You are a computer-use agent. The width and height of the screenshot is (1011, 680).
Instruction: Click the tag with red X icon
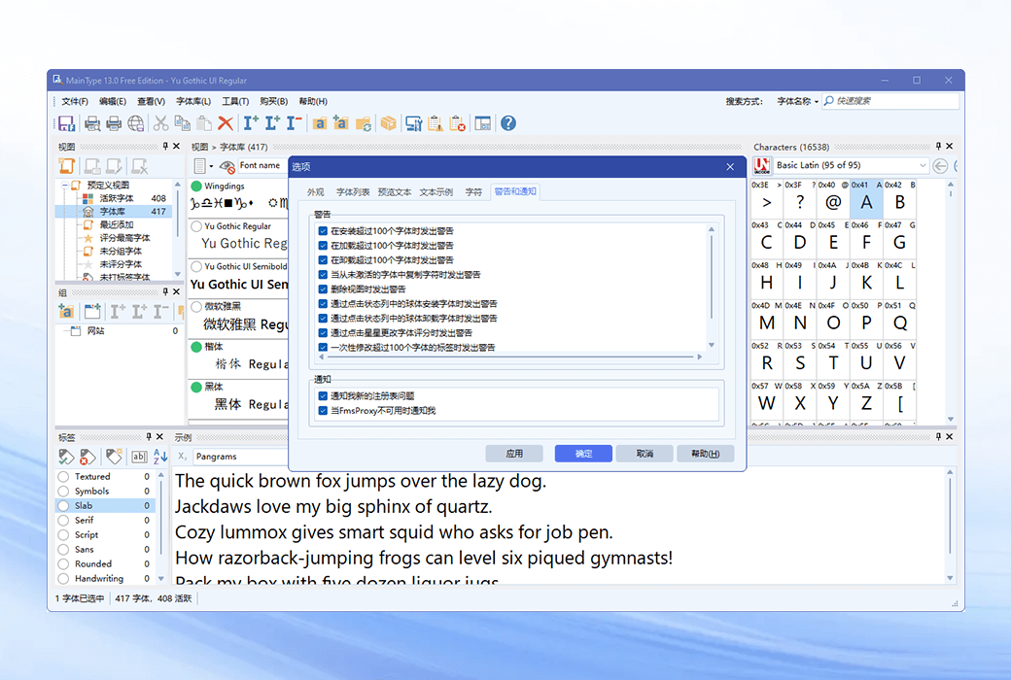tap(87, 457)
